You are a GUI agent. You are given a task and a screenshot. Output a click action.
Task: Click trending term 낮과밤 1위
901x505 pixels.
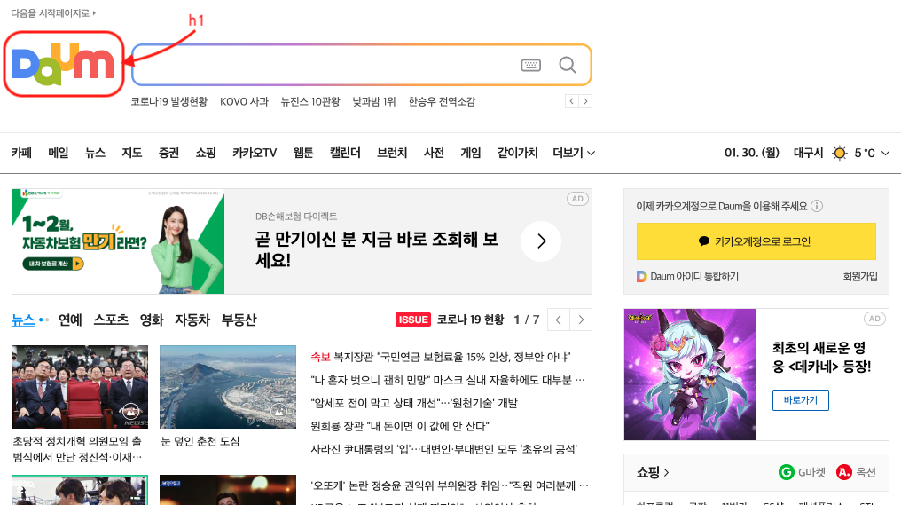(x=374, y=102)
